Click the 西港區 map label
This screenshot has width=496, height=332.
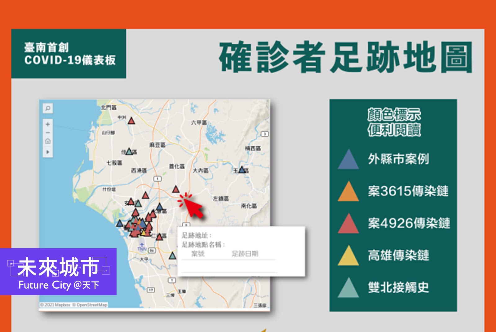(x=139, y=170)
